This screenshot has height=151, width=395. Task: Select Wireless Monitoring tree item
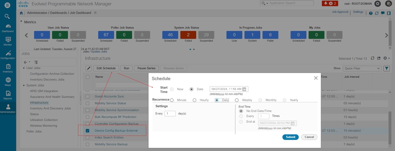pyautogui.click(x=43, y=126)
